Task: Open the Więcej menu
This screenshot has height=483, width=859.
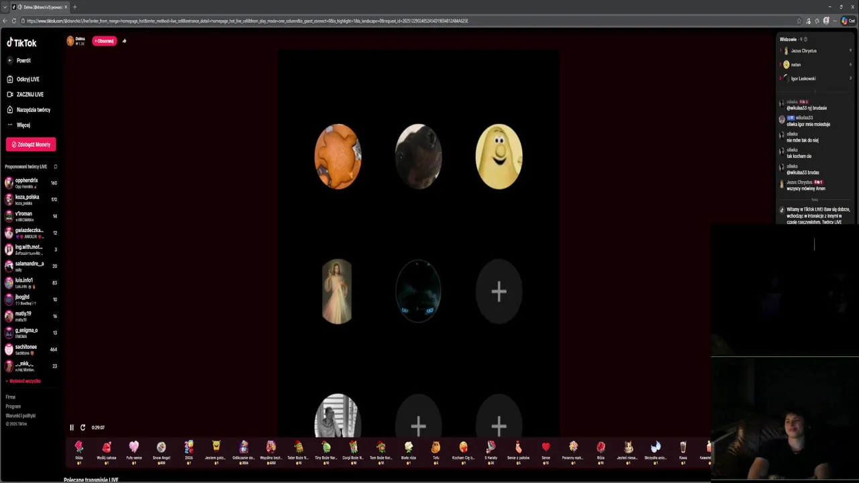Action: (20, 125)
